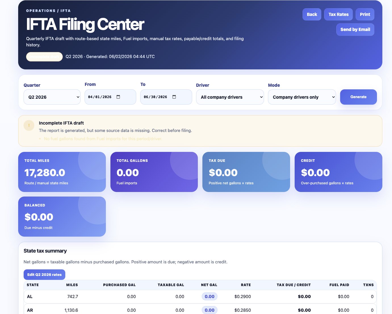Click AL rate value $0.2900
Image resolution: width=392 pixels, height=314 pixels.
coord(243,296)
